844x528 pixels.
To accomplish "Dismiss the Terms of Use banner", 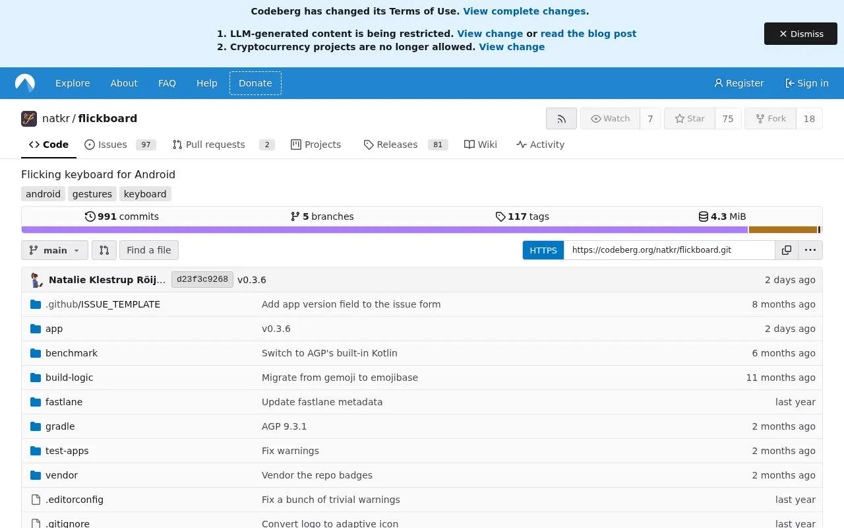I will pyautogui.click(x=800, y=34).
